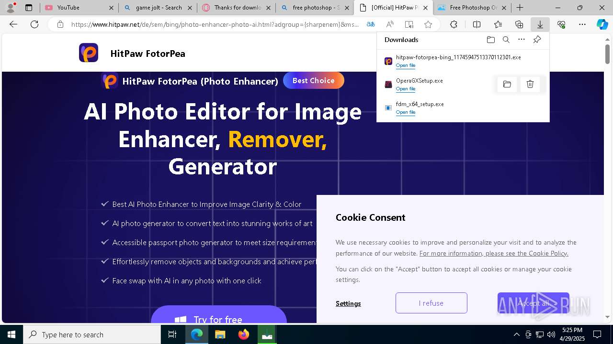Open file for fdm_x64_setup.exe
Screen dimensions: 613x344
click(x=406, y=112)
